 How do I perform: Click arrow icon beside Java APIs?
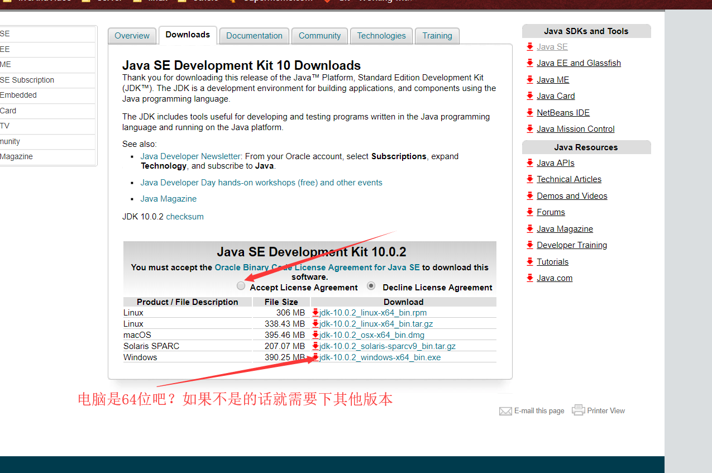tap(530, 163)
